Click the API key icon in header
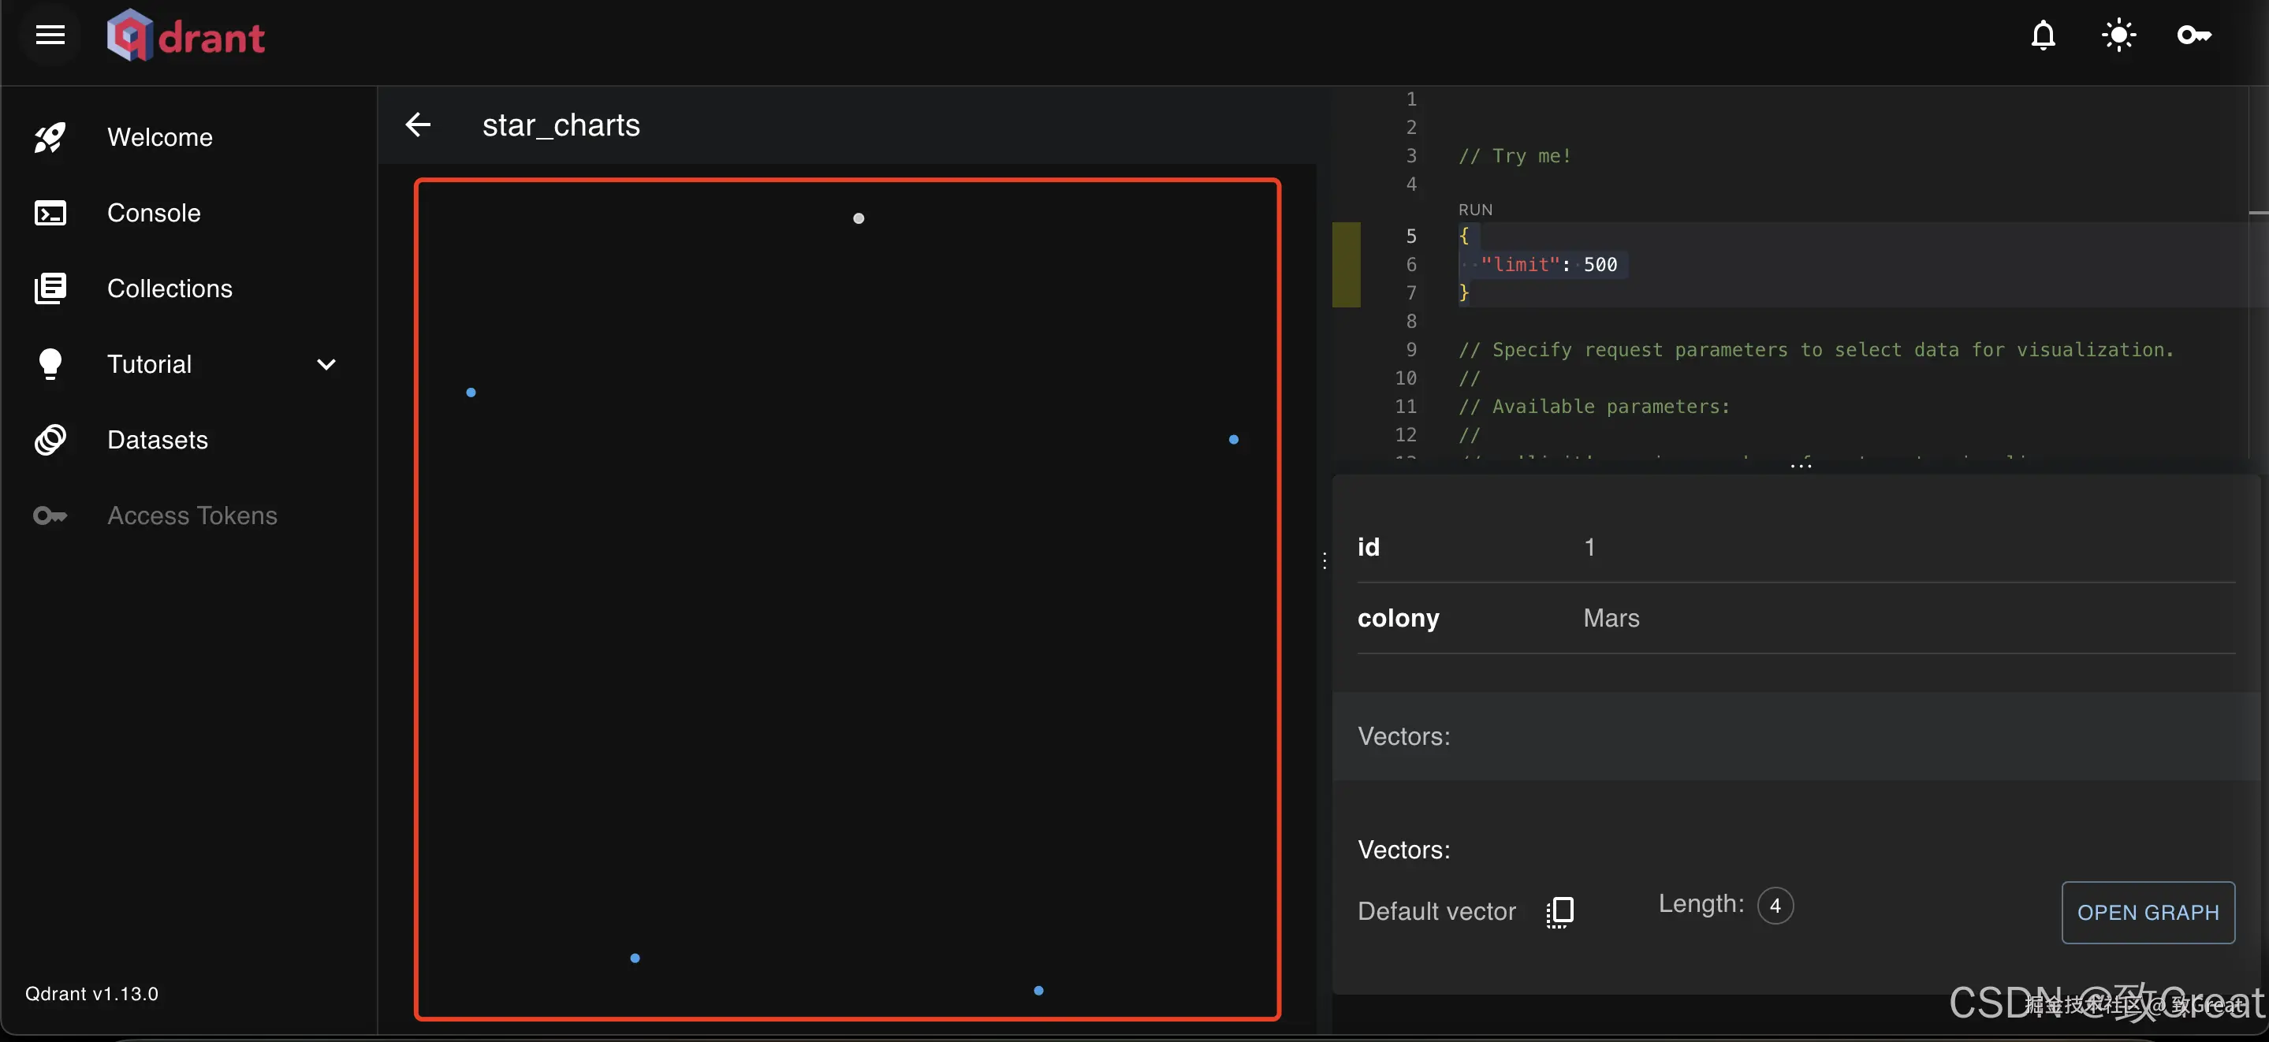The height and width of the screenshot is (1042, 2269). coord(2193,35)
